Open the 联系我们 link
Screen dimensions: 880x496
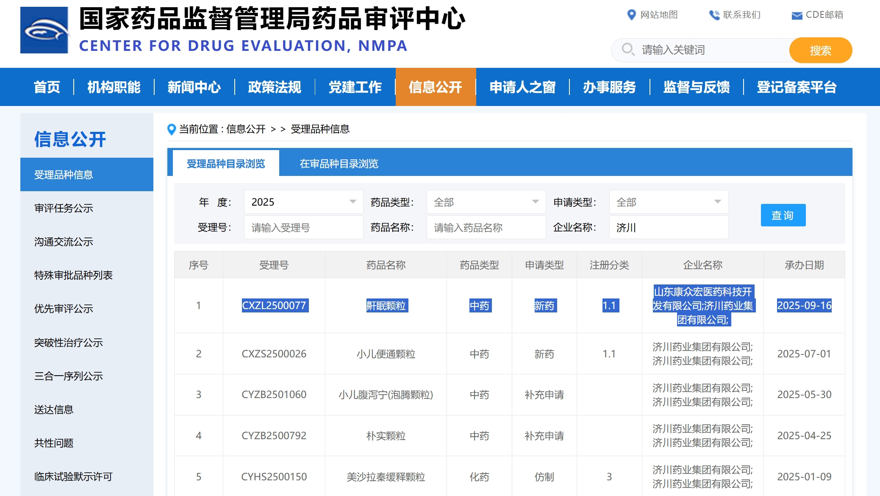pos(741,15)
